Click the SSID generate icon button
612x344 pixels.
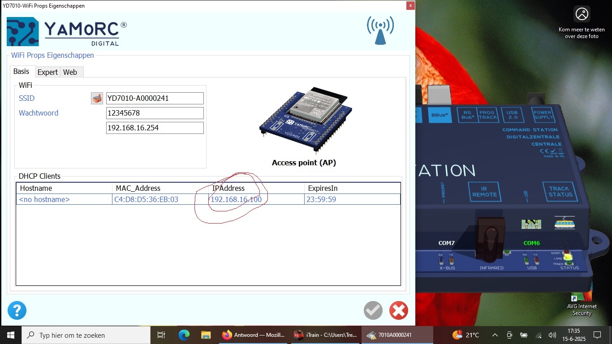[97, 99]
